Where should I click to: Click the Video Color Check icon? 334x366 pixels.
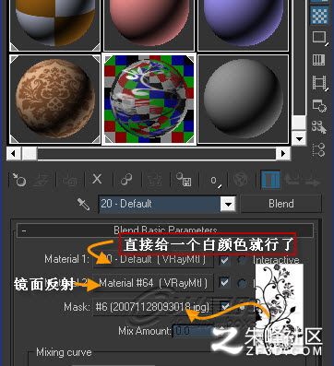tap(319, 60)
